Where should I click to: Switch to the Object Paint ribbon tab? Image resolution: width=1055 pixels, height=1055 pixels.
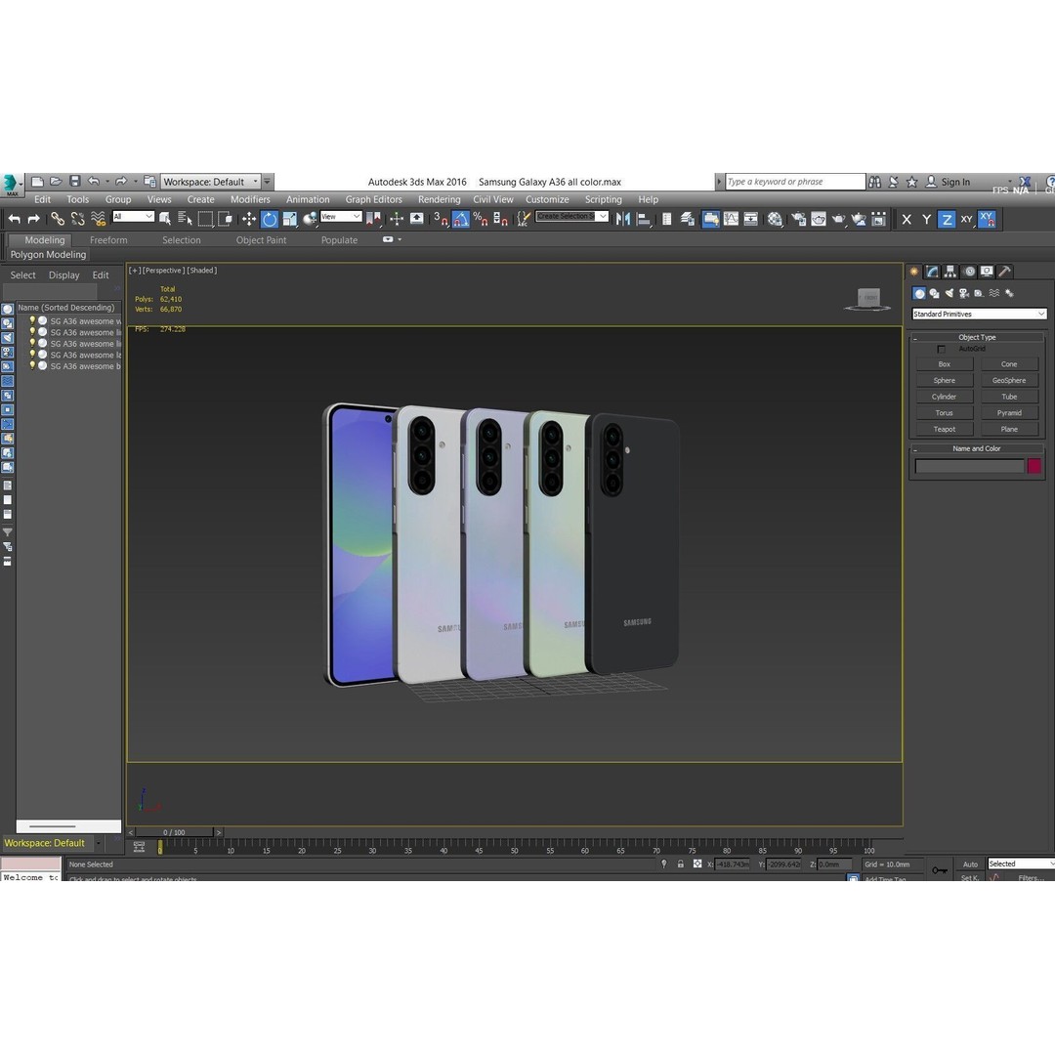(261, 240)
